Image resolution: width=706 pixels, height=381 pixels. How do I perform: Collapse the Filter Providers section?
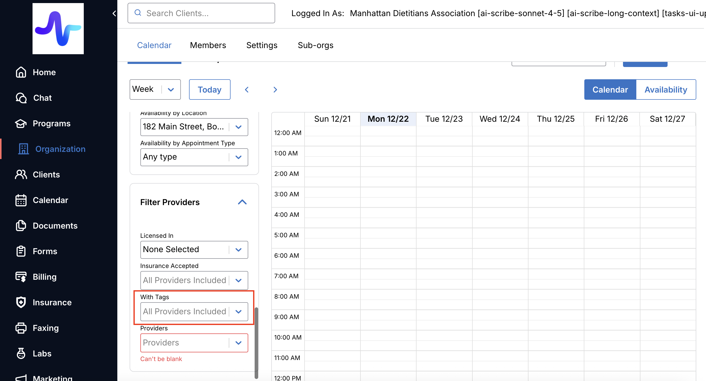point(242,202)
